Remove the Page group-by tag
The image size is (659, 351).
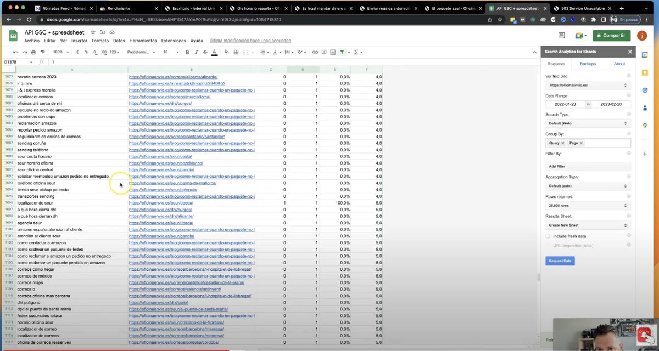(x=581, y=143)
